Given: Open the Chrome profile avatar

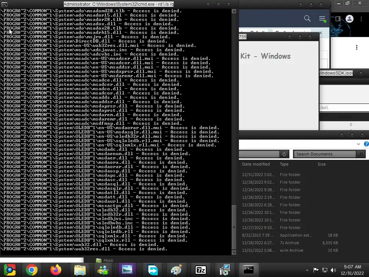Looking at the screenshot, I should click(x=350, y=19).
